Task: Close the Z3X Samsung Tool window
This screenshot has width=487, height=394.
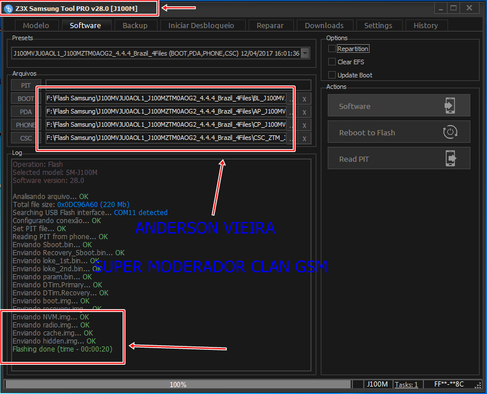Action: pyautogui.click(x=469, y=9)
